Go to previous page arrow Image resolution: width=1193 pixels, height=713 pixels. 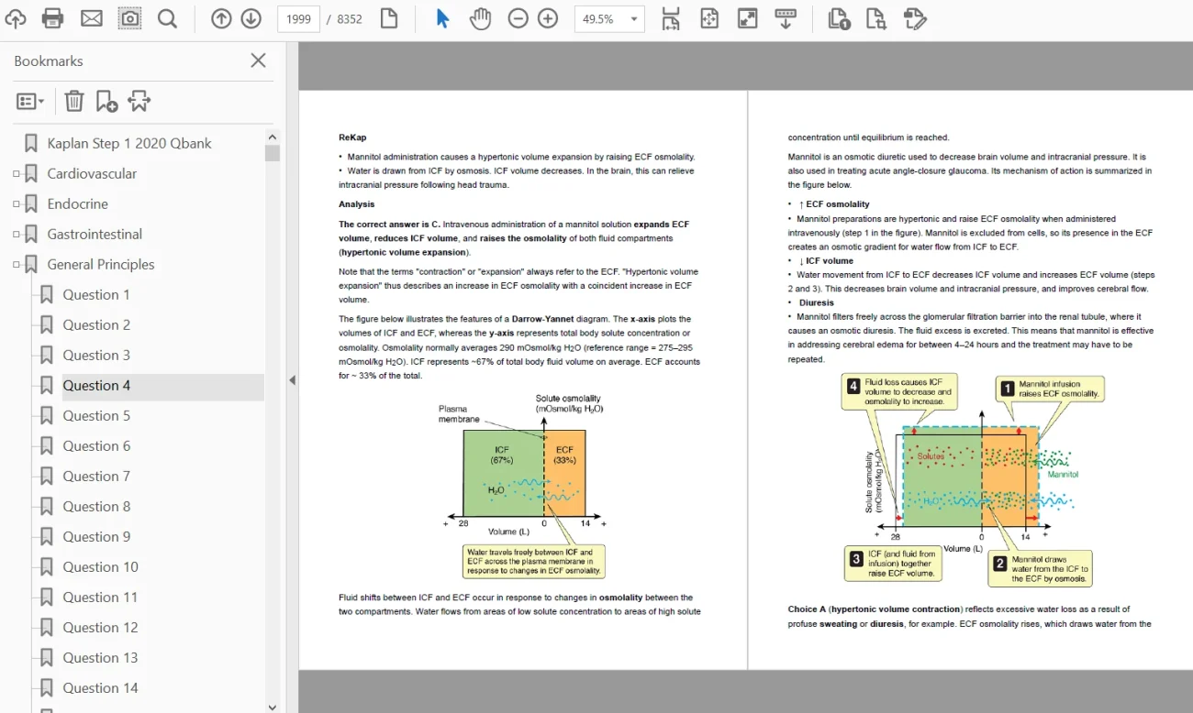(221, 18)
